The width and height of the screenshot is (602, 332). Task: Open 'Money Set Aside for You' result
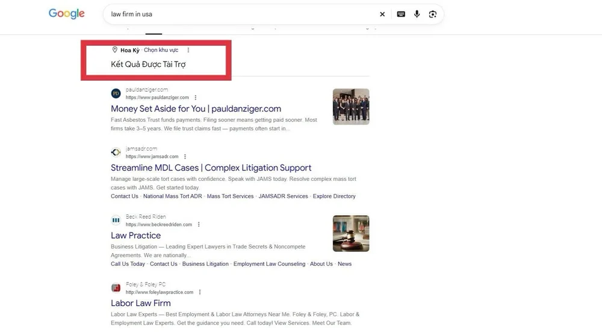coord(196,108)
